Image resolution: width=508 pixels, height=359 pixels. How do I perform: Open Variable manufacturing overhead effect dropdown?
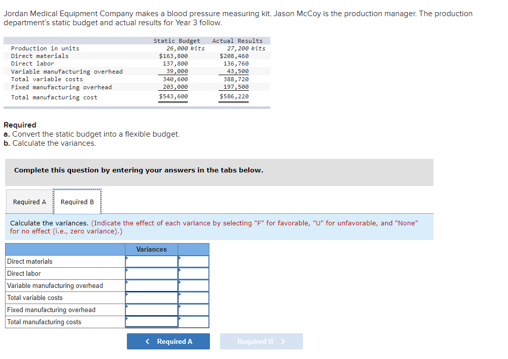coord(193,286)
